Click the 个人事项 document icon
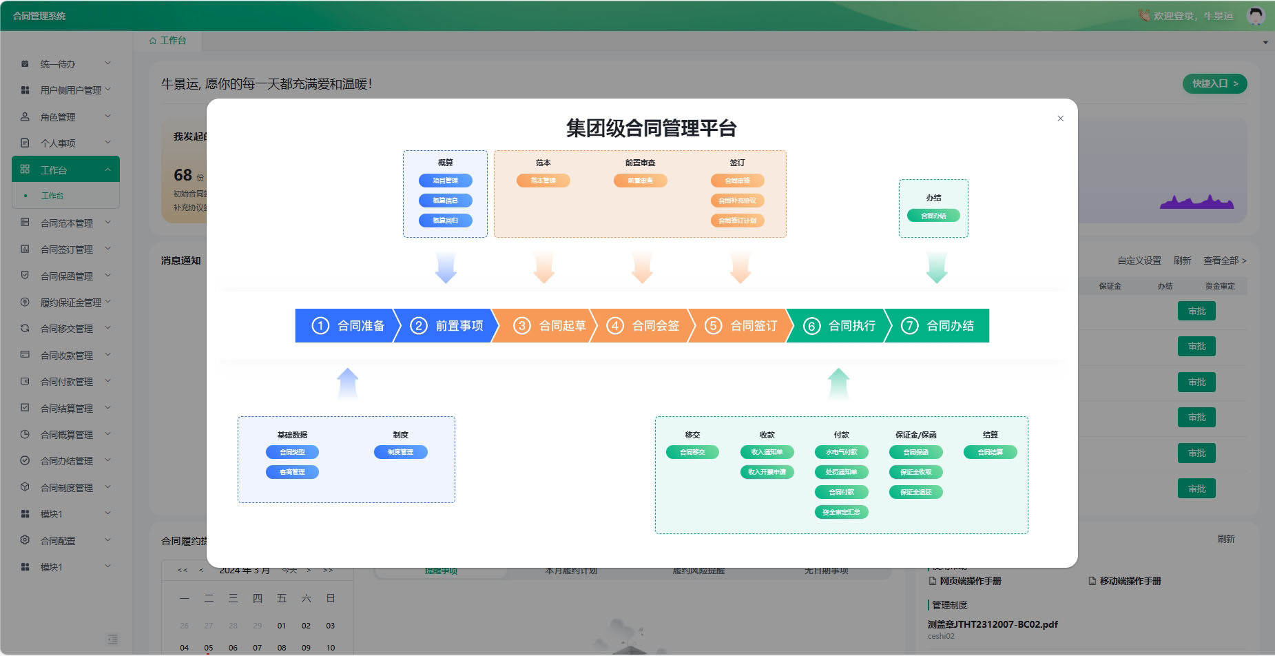The height and width of the screenshot is (656, 1275). point(25,143)
